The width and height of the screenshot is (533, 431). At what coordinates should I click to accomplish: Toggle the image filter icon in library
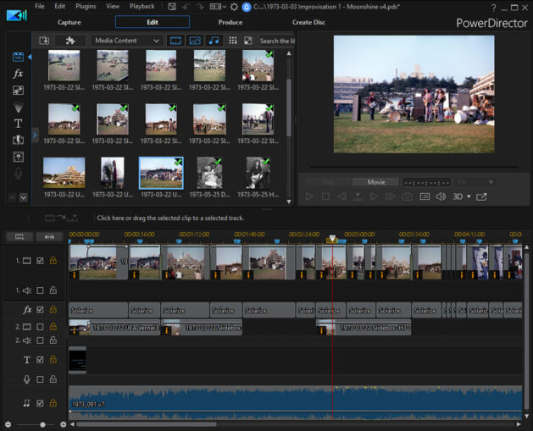pos(195,41)
